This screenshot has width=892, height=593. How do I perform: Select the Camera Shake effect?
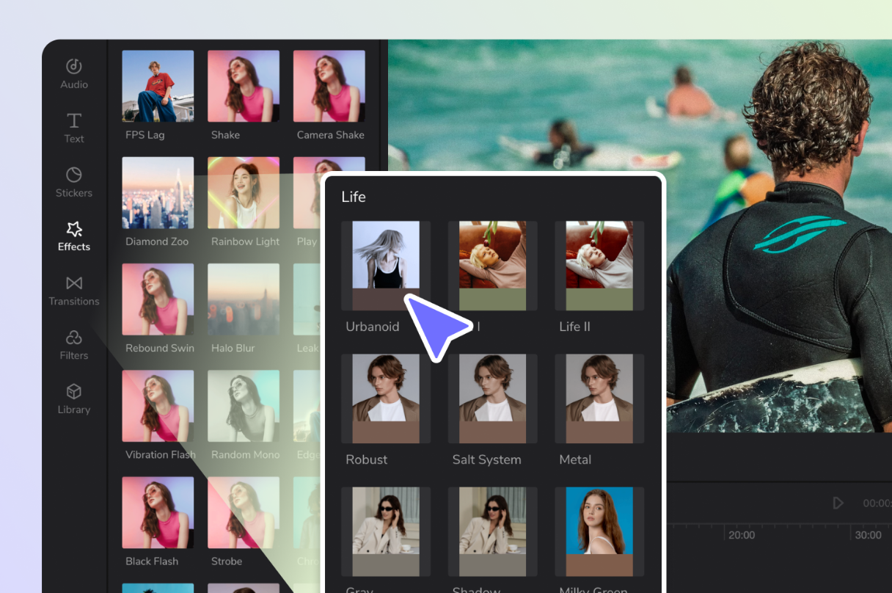pos(329,86)
